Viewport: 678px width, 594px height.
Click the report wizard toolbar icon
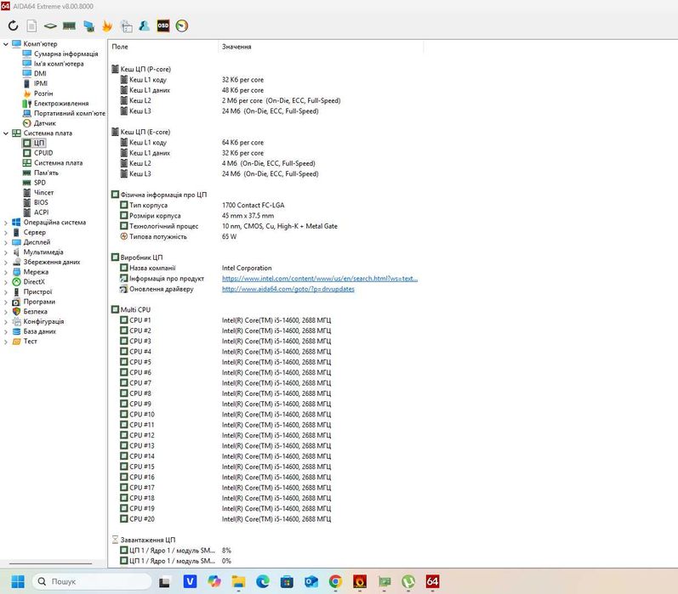pos(126,26)
